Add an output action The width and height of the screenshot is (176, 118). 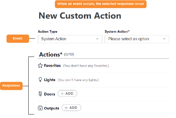tap(71, 108)
